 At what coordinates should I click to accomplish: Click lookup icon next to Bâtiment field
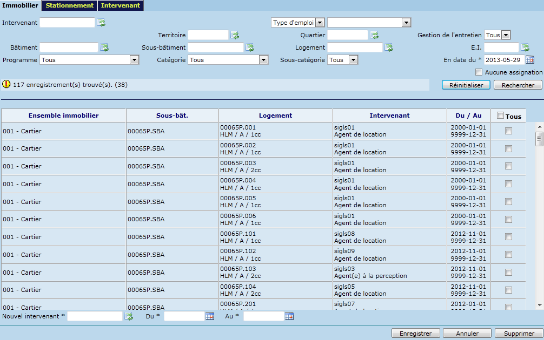(104, 47)
